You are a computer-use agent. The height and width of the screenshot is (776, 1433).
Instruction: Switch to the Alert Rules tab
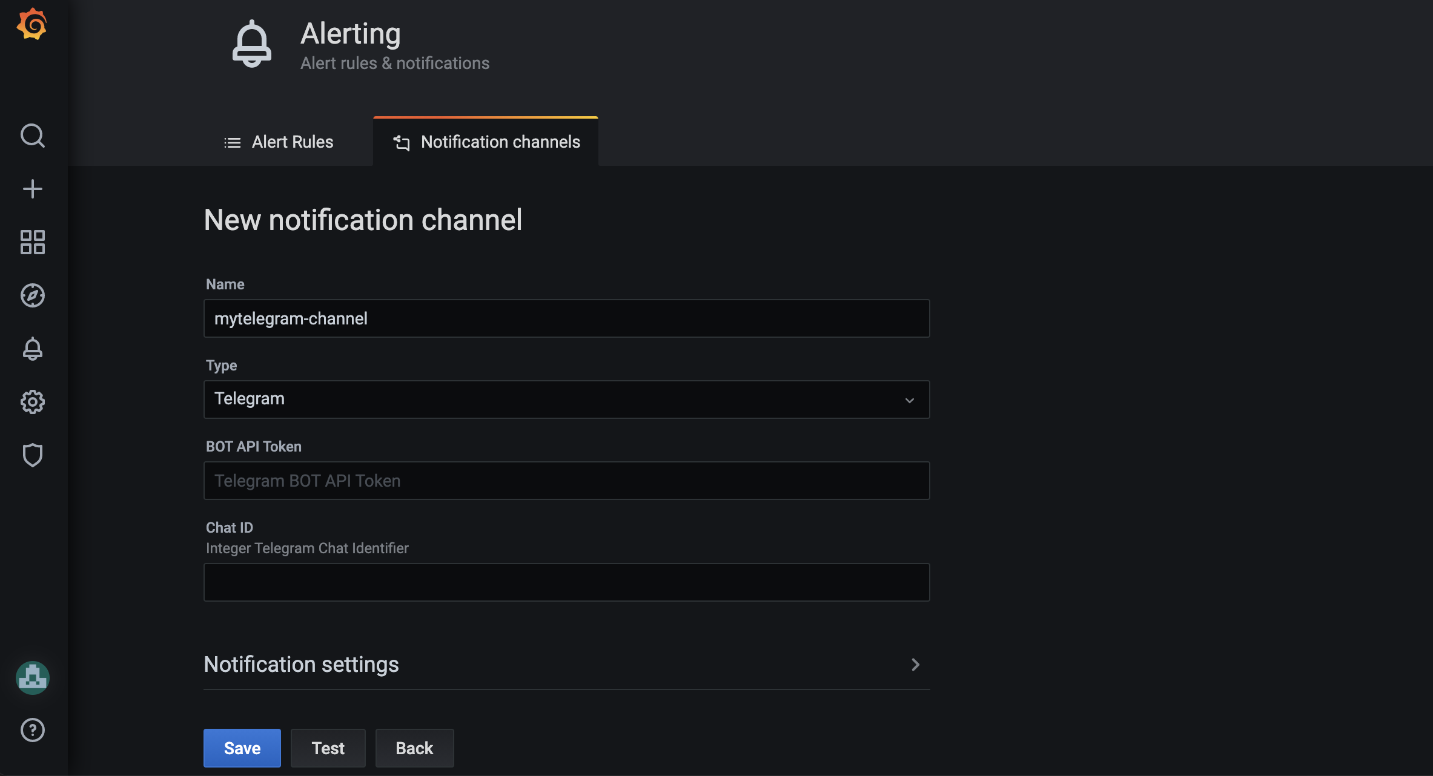[279, 142]
